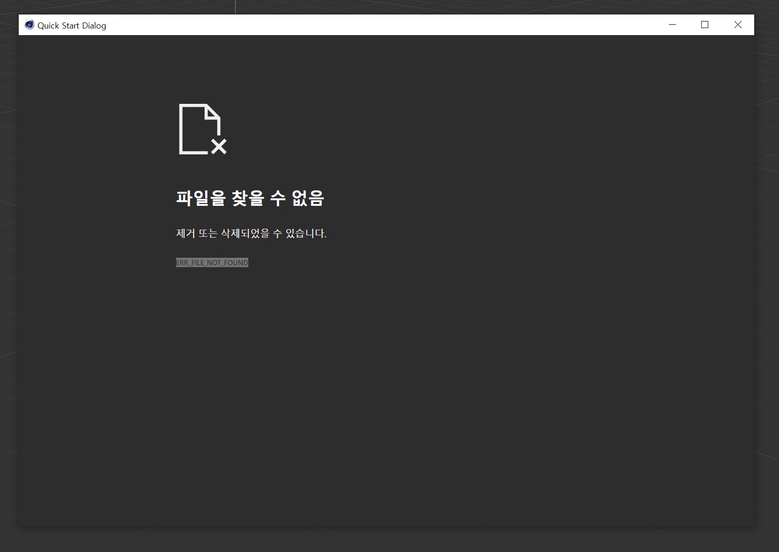Click the highlighted ERR_FILE_NOT_FOUND error code

click(x=212, y=262)
